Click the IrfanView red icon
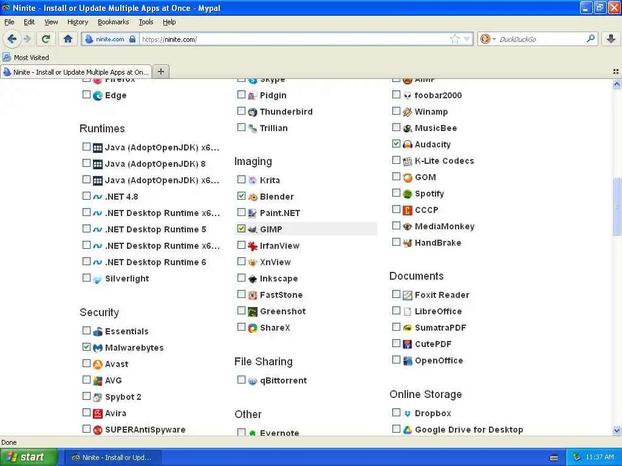The height and width of the screenshot is (466, 622). (253, 246)
